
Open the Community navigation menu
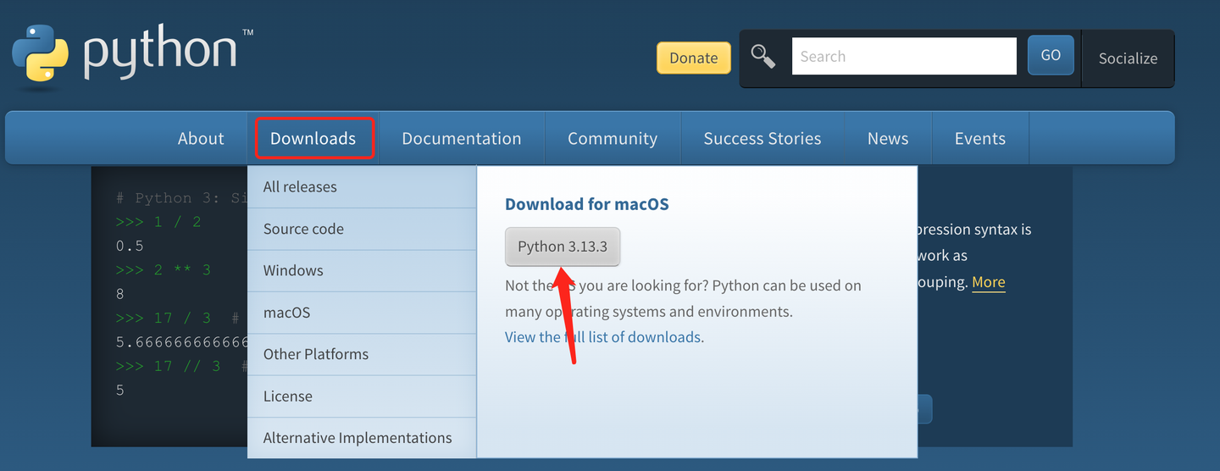[613, 138]
